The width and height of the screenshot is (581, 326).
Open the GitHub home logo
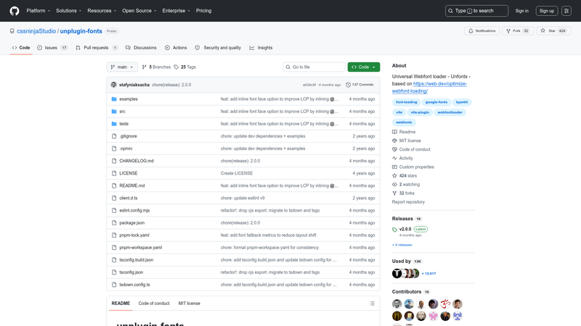(15, 11)
